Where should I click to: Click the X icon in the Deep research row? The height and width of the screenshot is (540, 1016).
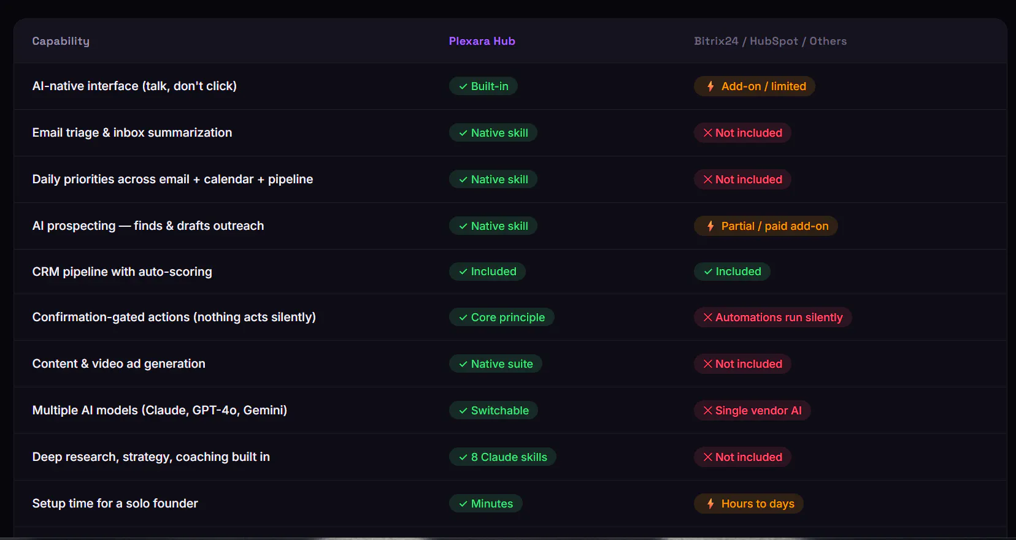(x=708, y=457)
